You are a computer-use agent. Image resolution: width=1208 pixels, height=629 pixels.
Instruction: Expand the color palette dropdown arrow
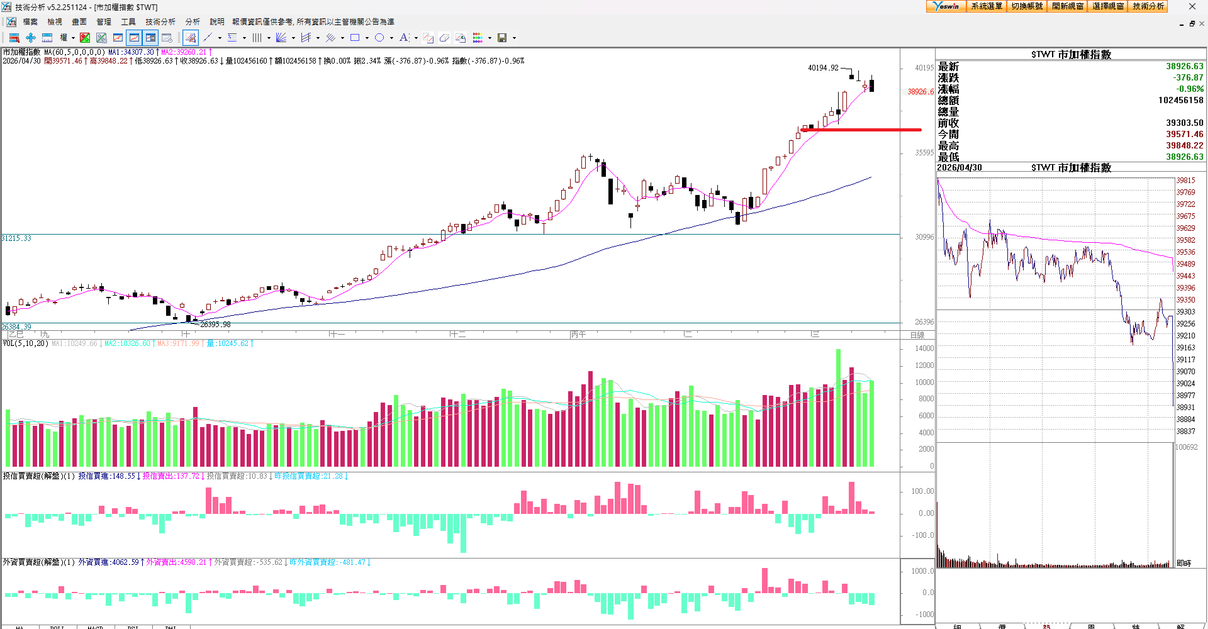click(489, 38)
